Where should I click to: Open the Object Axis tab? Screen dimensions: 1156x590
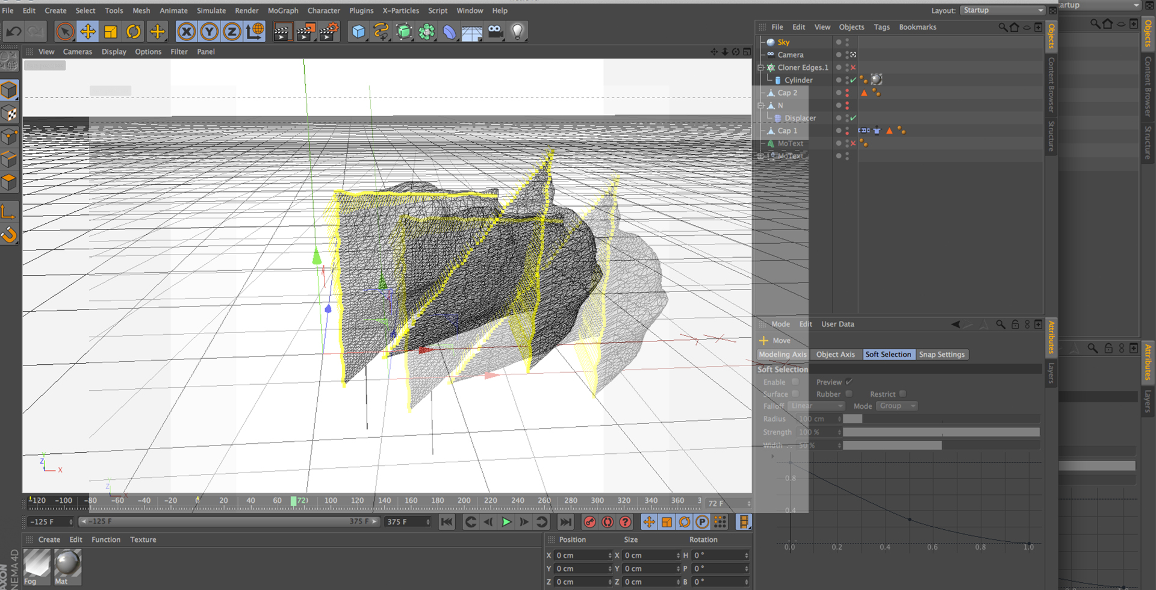click(x=835, y=355)
